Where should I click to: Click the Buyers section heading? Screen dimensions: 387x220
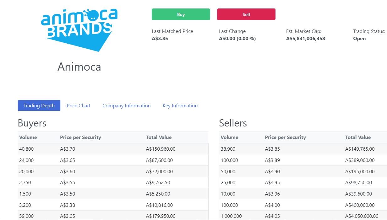click(32, 123)
